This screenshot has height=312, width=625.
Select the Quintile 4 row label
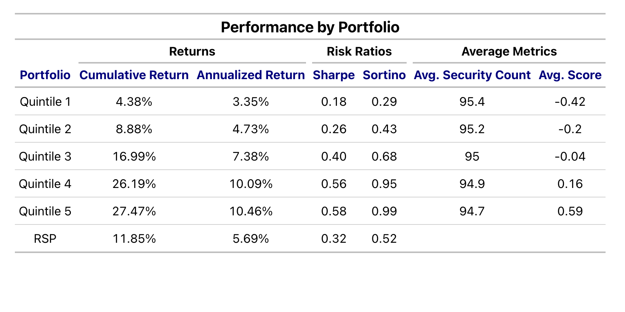pyautogui.click(x=45, y=184)
